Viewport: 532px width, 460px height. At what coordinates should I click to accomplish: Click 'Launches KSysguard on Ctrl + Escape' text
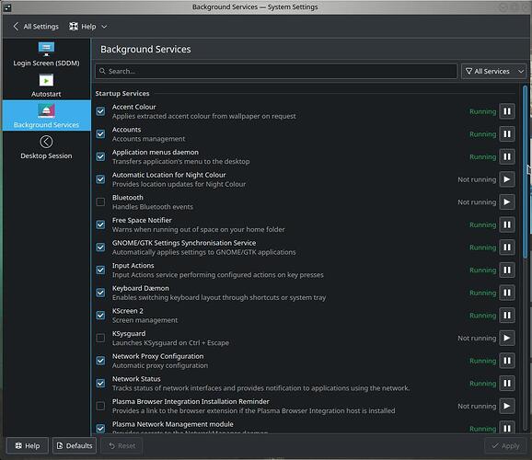point(170,342)
